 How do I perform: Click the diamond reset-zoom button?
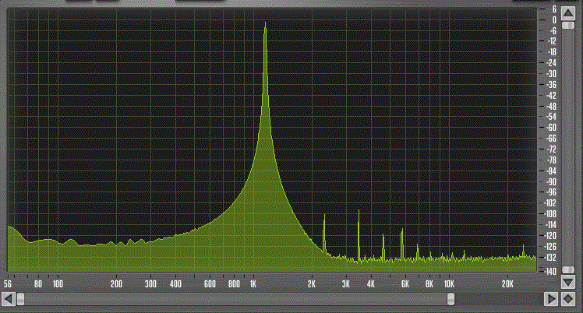click(x=568, y=298)
